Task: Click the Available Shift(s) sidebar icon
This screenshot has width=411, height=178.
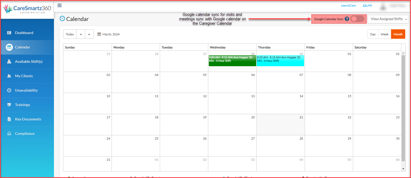Action: point(9,62)
